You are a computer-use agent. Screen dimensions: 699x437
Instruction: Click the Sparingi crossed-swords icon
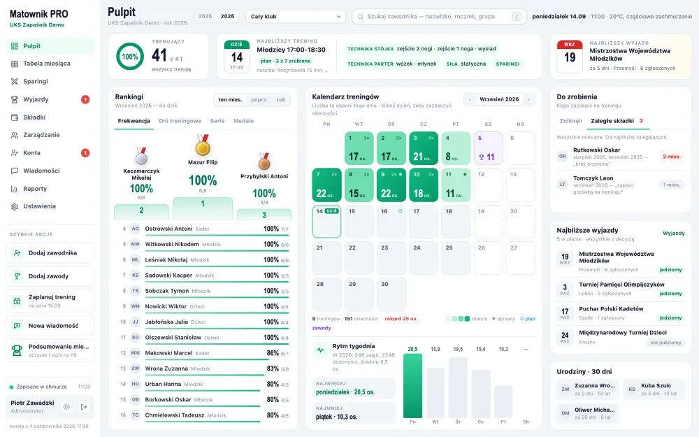click(x=15, y=82)
